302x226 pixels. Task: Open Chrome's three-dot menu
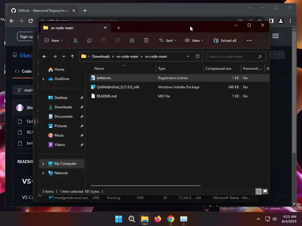290,21
